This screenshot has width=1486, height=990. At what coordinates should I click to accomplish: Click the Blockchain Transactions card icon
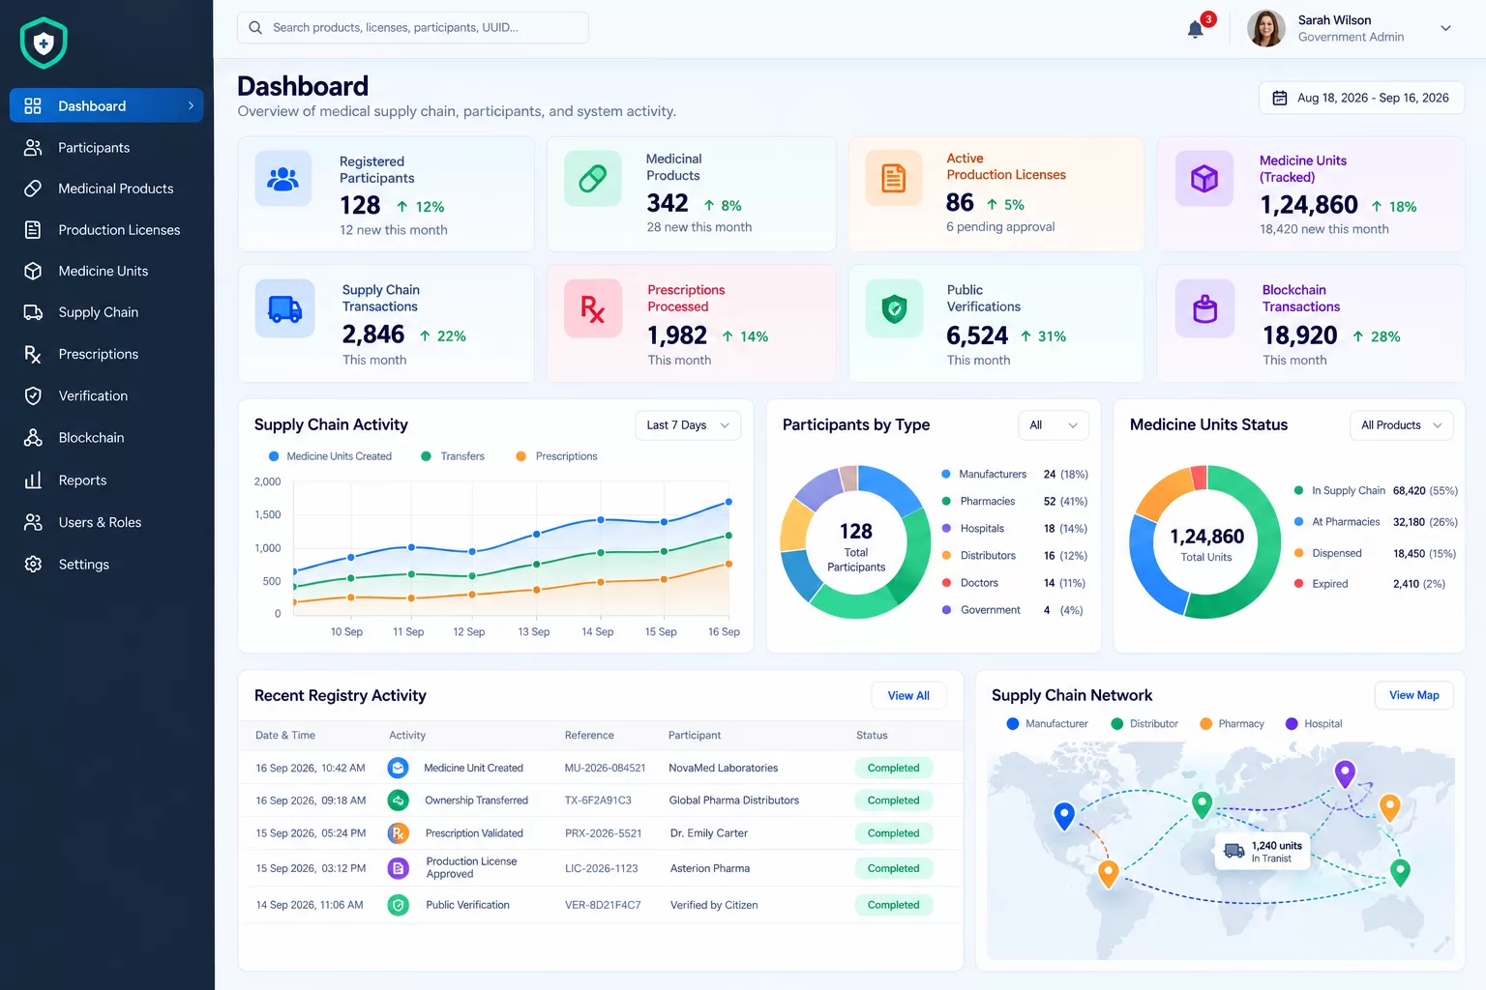[1205, 308]
